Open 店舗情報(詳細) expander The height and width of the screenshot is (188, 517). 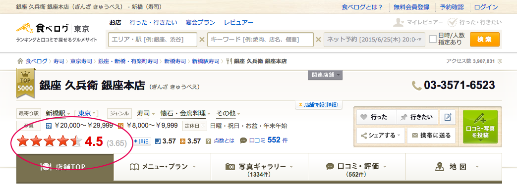319,105
